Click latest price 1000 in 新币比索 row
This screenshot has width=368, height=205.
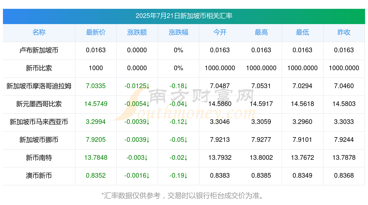pyautogui.click(x=96, y=68)
